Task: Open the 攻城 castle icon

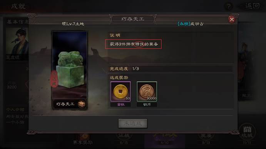Action: [248, 132]
